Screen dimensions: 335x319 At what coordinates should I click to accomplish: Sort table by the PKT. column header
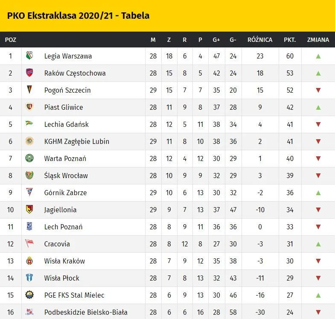(290, 40)
